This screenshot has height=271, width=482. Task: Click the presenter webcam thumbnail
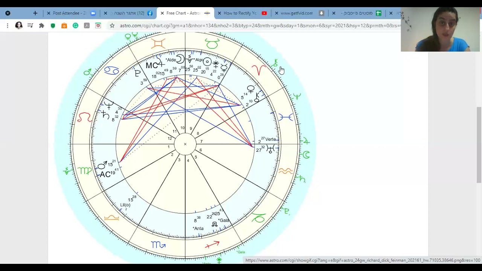(x=441, y=29)
